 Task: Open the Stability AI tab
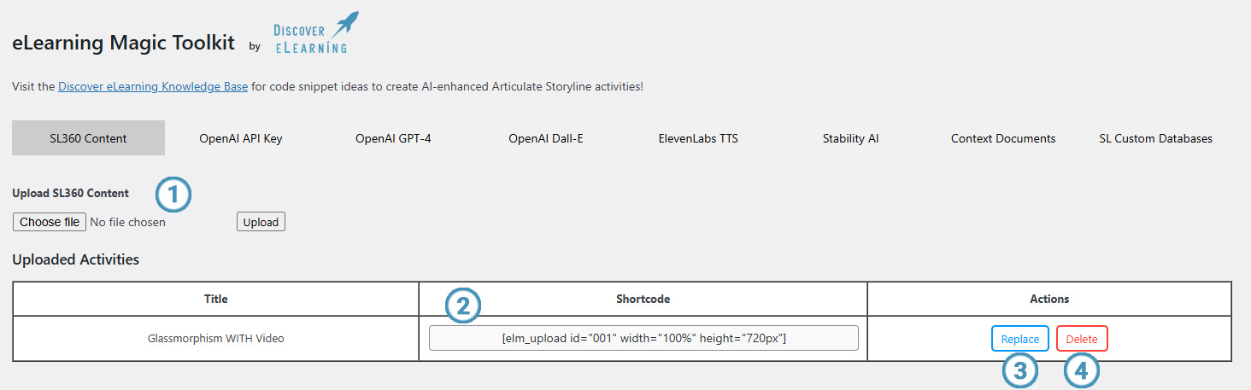pos(850,138)
